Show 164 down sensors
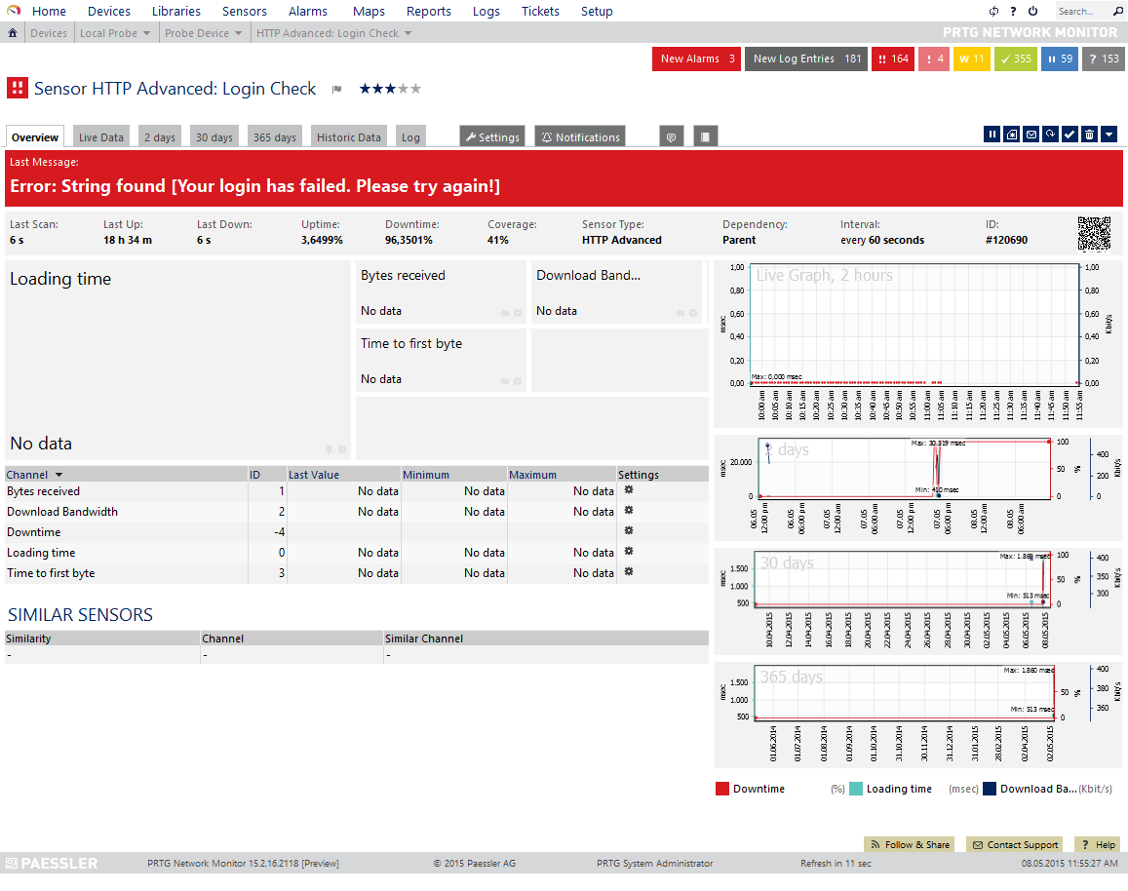 893,58
